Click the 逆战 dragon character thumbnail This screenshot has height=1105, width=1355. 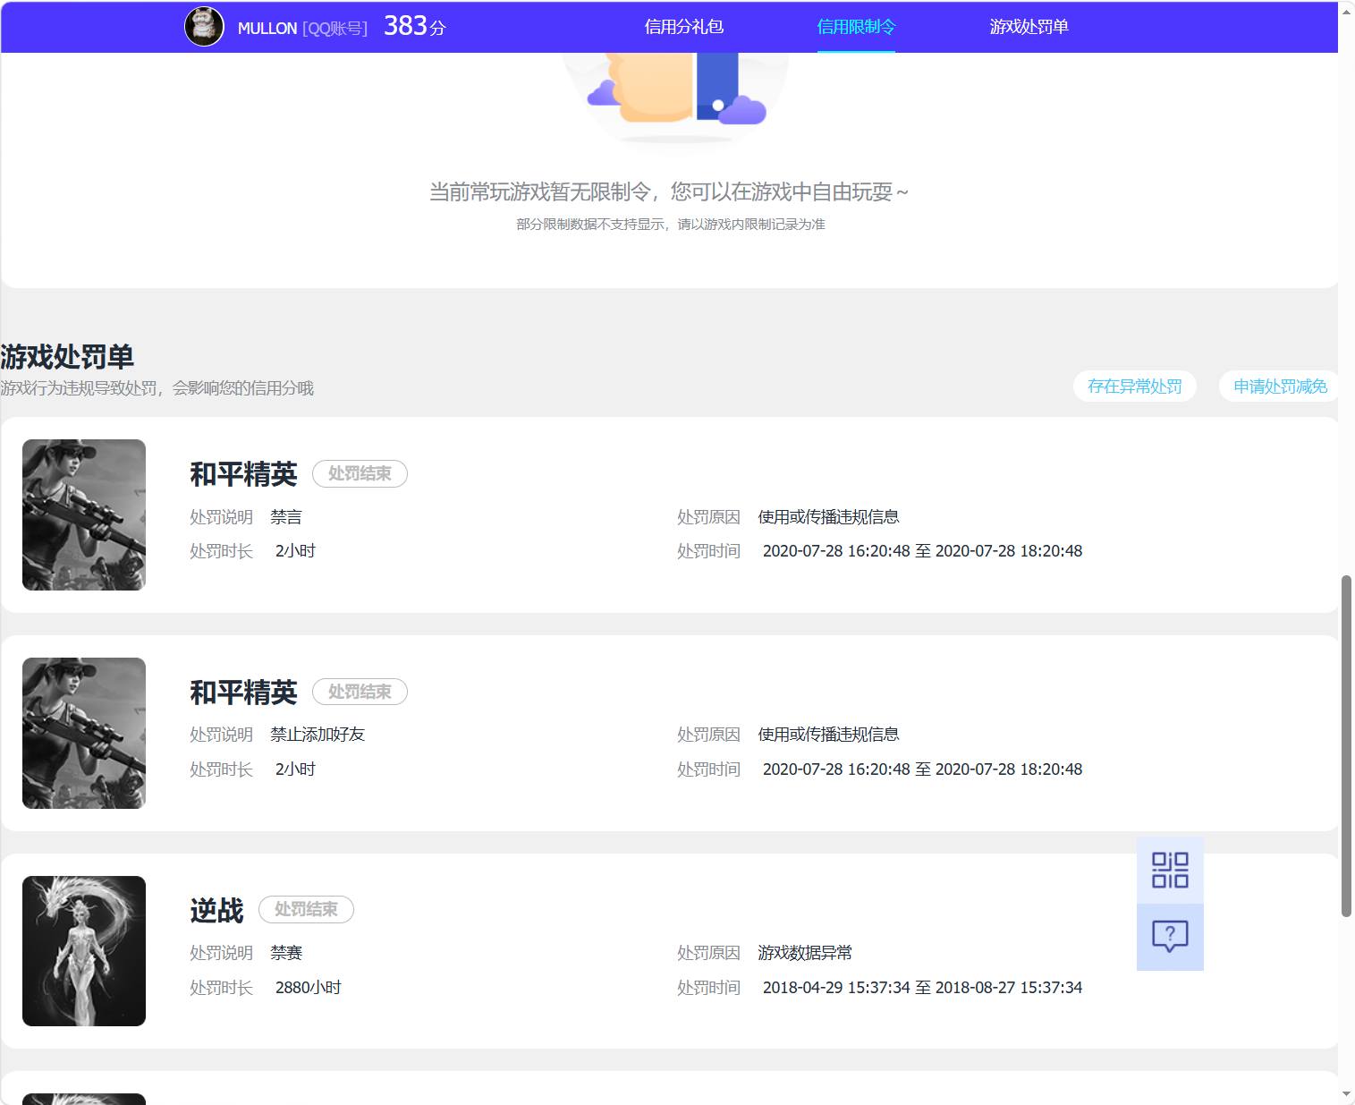tap(84, 951)
